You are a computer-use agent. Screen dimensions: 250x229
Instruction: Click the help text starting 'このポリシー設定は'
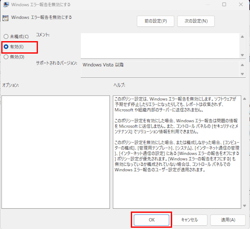pos(175,104)
